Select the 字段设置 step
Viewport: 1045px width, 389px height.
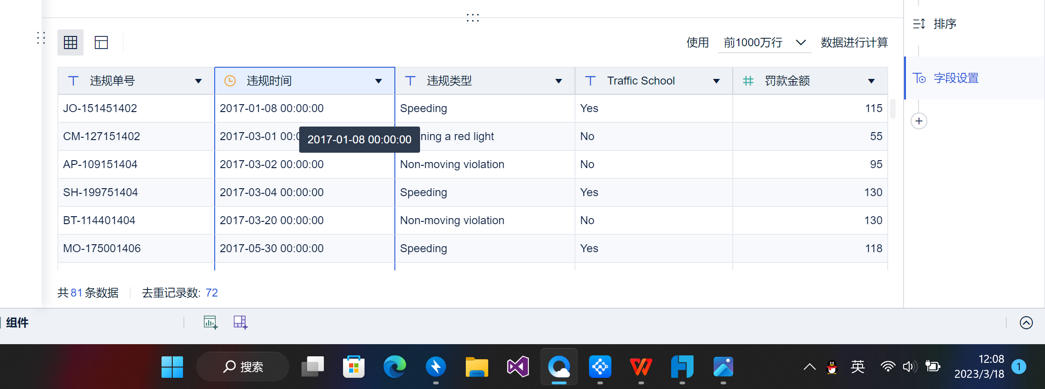[x=974, y=78]
